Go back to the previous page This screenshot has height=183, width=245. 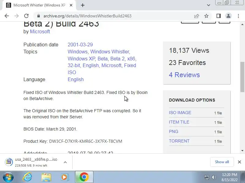click(7, 16)
